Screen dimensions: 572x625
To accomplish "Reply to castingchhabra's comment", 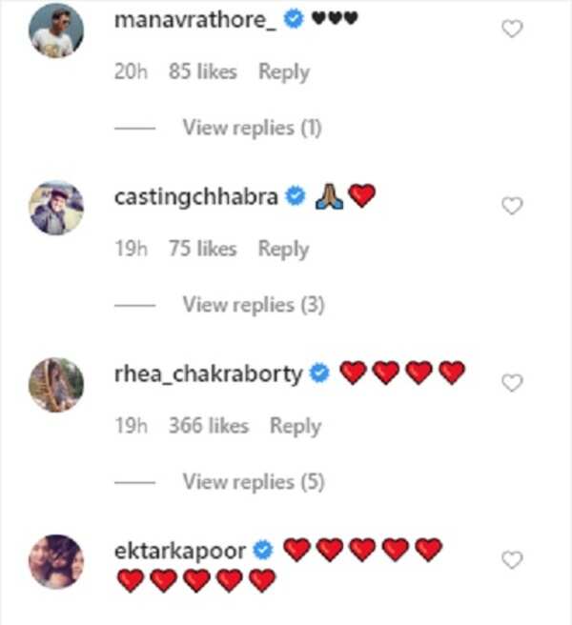I will click(x=283, y=249).
